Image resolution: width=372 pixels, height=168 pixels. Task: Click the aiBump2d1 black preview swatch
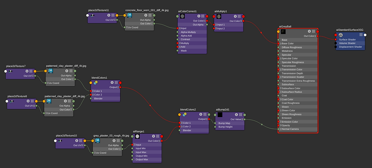pos(220,115)
